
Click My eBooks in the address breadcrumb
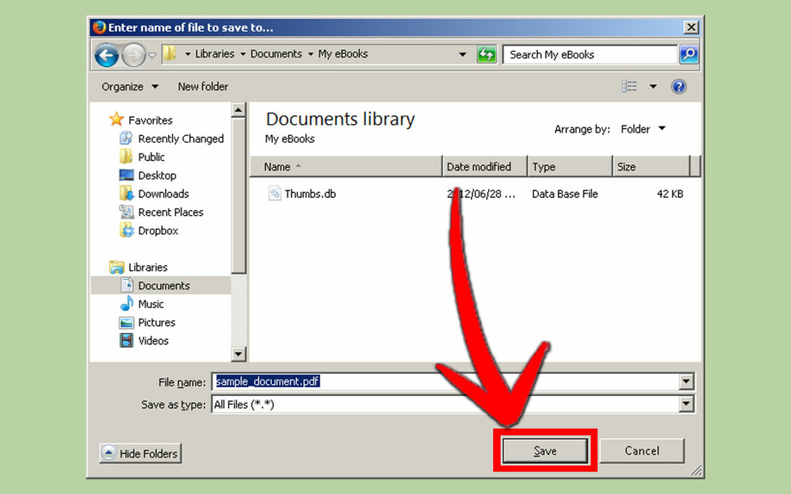[343, 54]
